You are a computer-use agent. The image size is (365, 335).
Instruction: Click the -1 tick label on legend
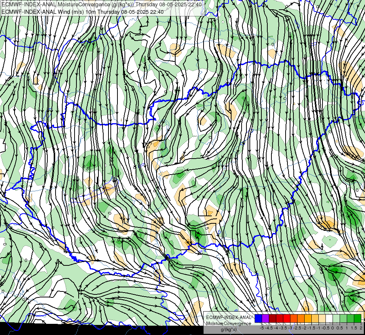[318, 328]
